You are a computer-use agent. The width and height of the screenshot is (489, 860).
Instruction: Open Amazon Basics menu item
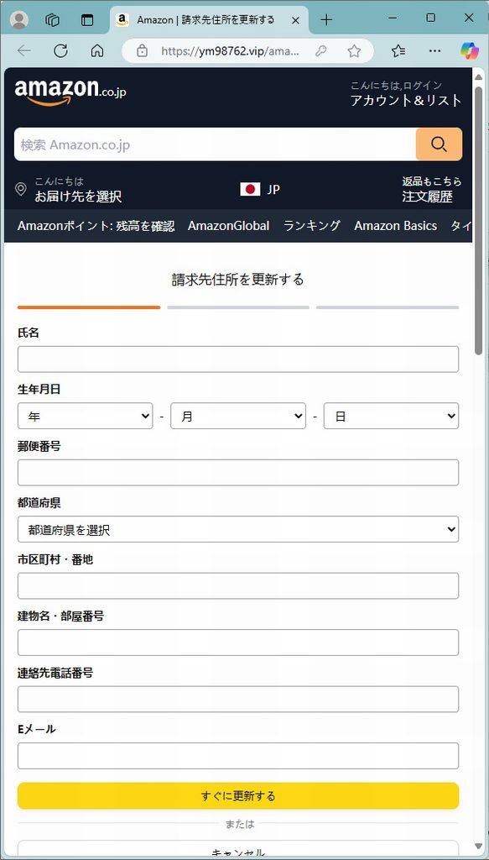pos(395,226)
